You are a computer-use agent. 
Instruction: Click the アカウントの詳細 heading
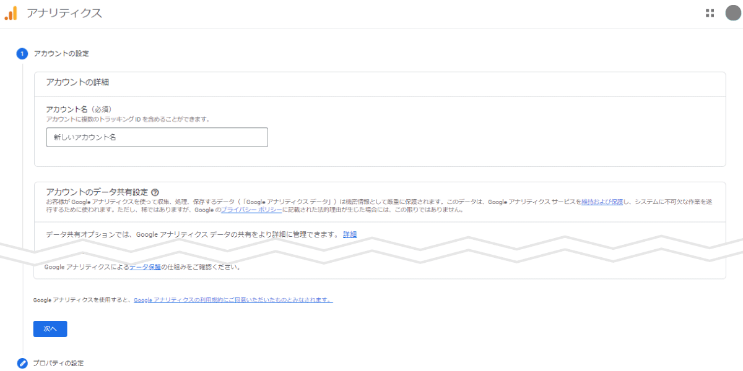78,82
